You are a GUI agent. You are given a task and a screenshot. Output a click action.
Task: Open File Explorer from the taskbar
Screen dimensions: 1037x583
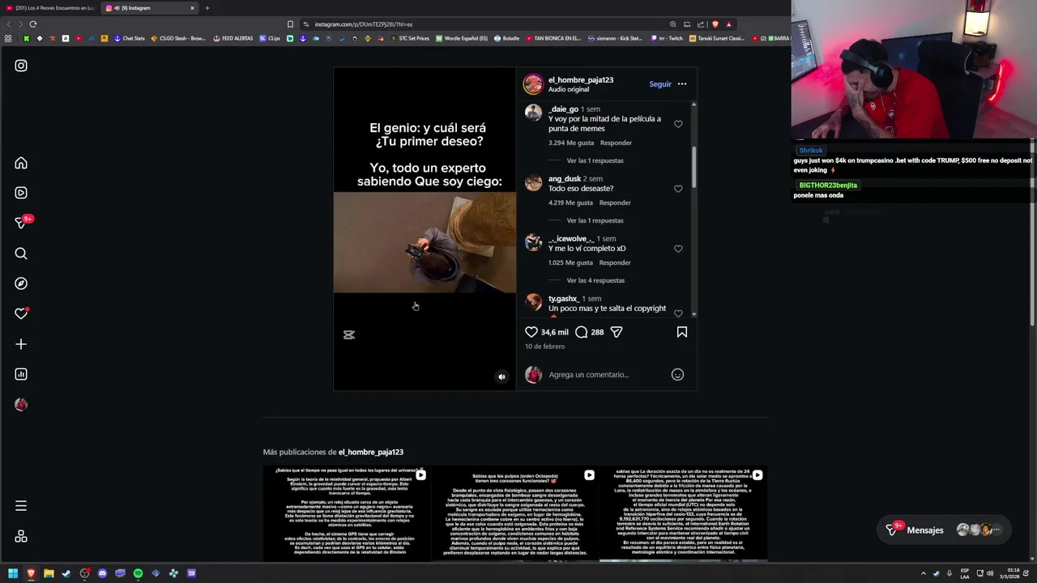coord(49,573)
